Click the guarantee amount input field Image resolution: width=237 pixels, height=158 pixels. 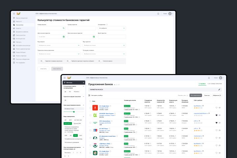coord(82,28)
